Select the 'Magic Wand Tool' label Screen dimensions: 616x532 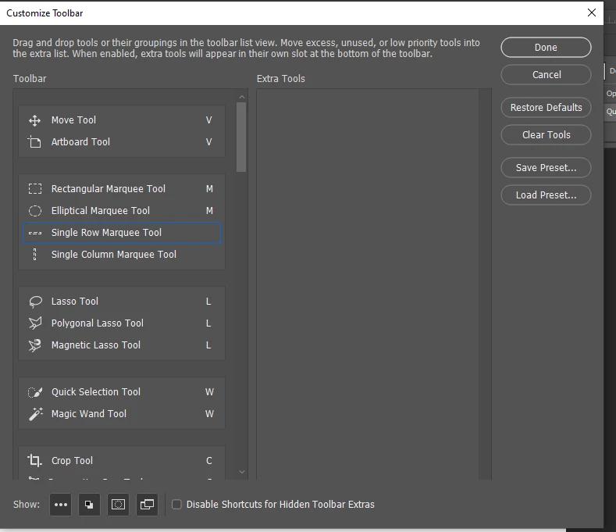point(89,414)
